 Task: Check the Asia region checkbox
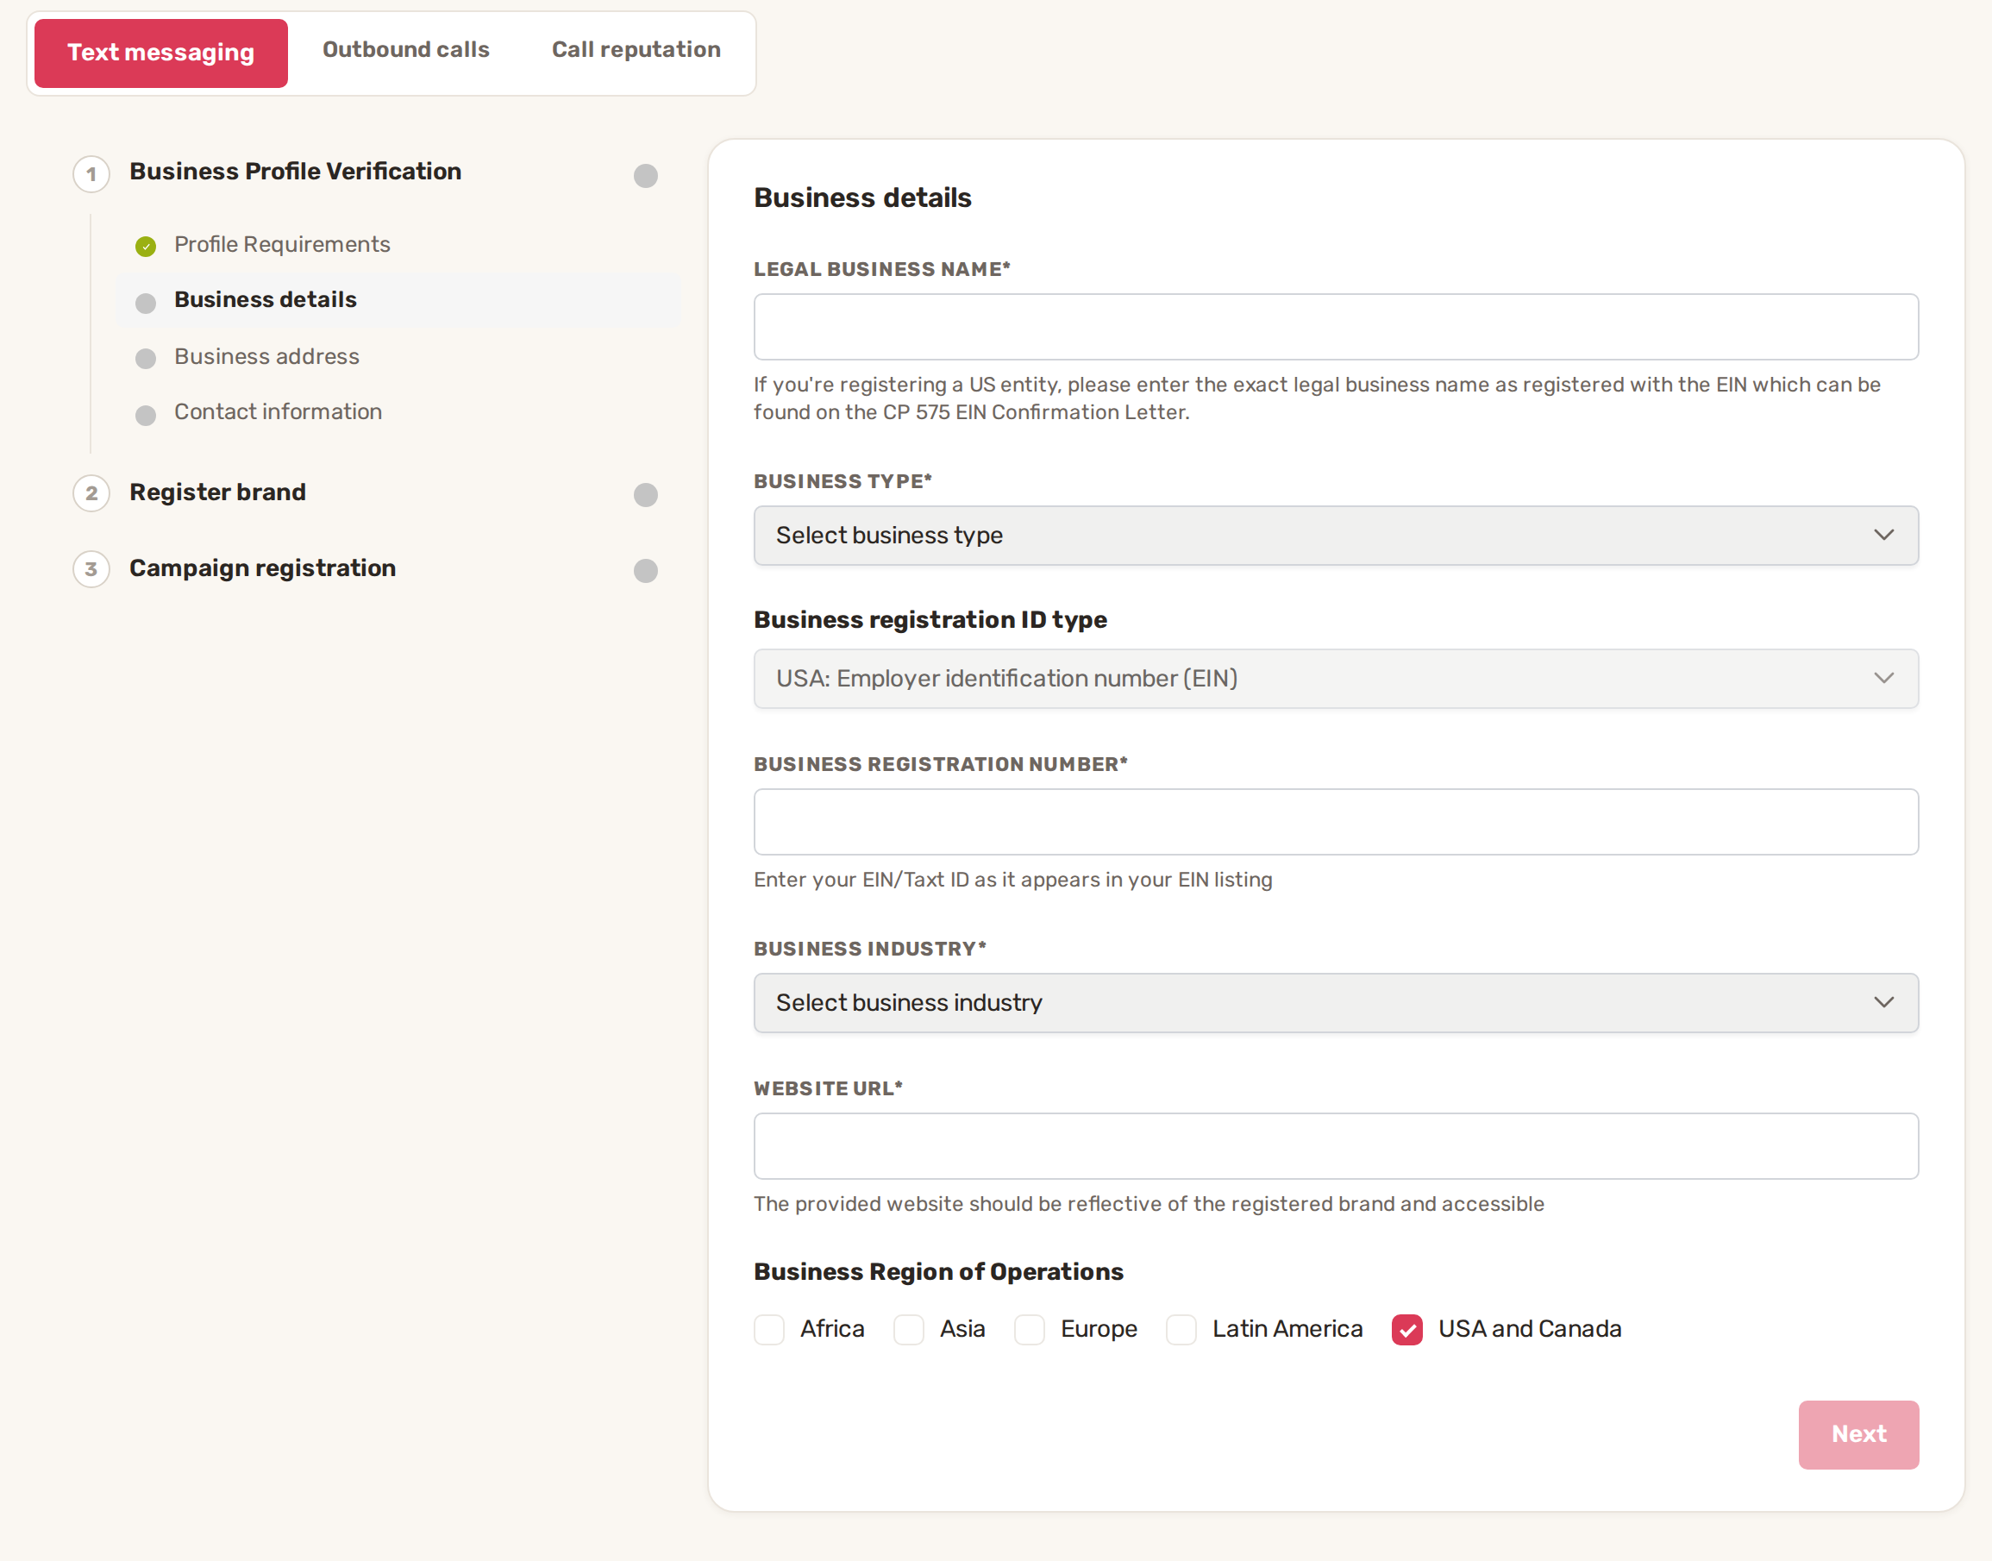(908, 1330)
